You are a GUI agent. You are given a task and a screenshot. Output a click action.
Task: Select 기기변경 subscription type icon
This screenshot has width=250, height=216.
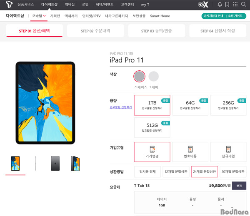tap(152, 149)
